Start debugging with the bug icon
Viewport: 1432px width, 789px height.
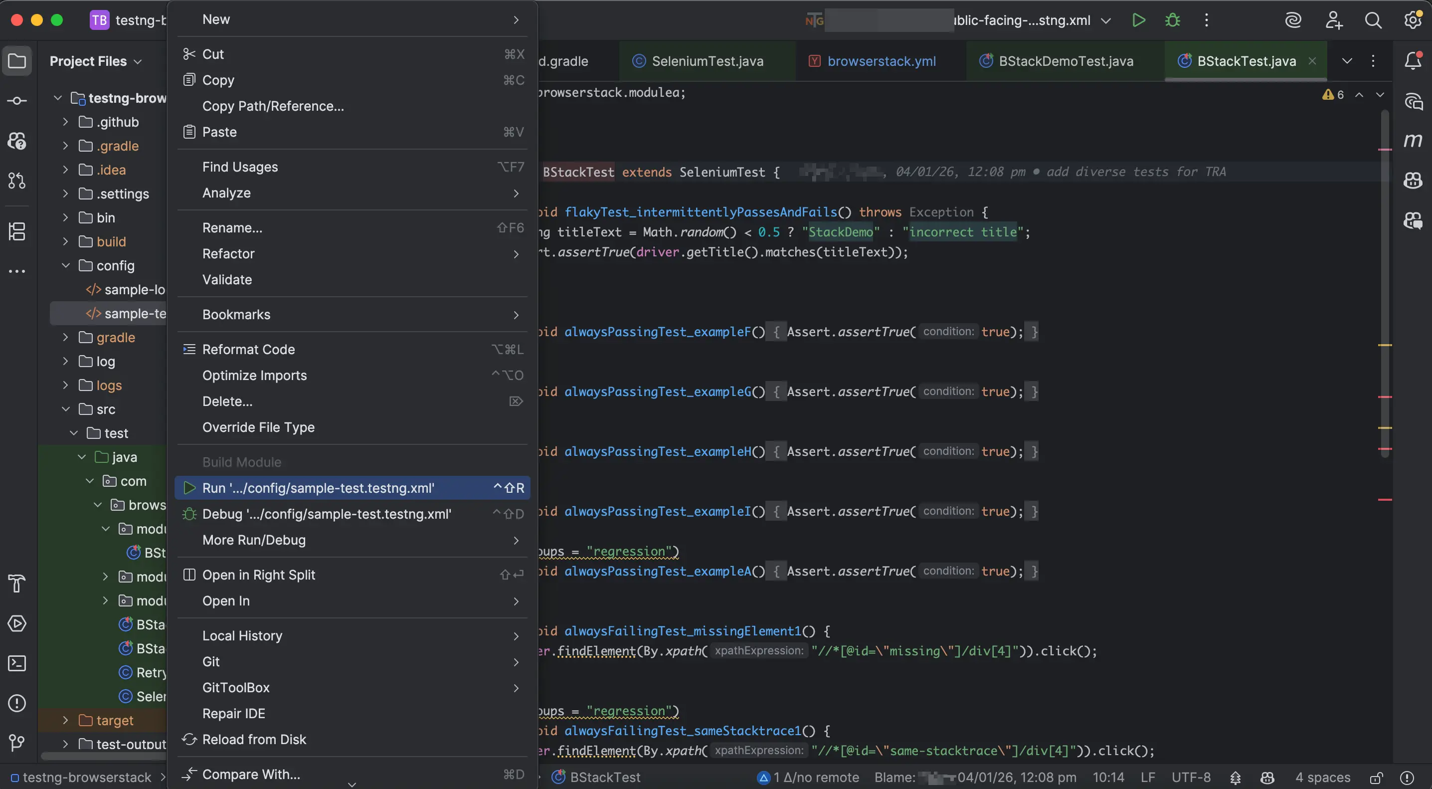(1172, 20)
